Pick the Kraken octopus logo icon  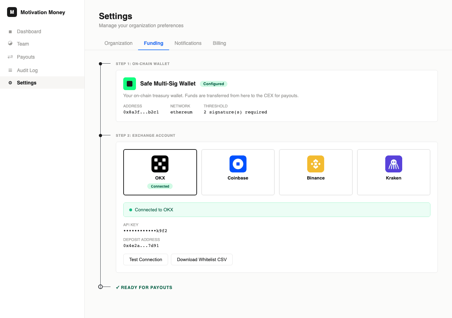coord(393,164)
